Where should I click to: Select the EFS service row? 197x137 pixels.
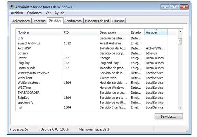[x=97, y=38]
